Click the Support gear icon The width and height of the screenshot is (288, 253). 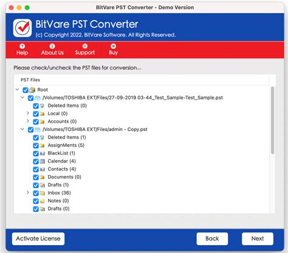click(85, 46)
